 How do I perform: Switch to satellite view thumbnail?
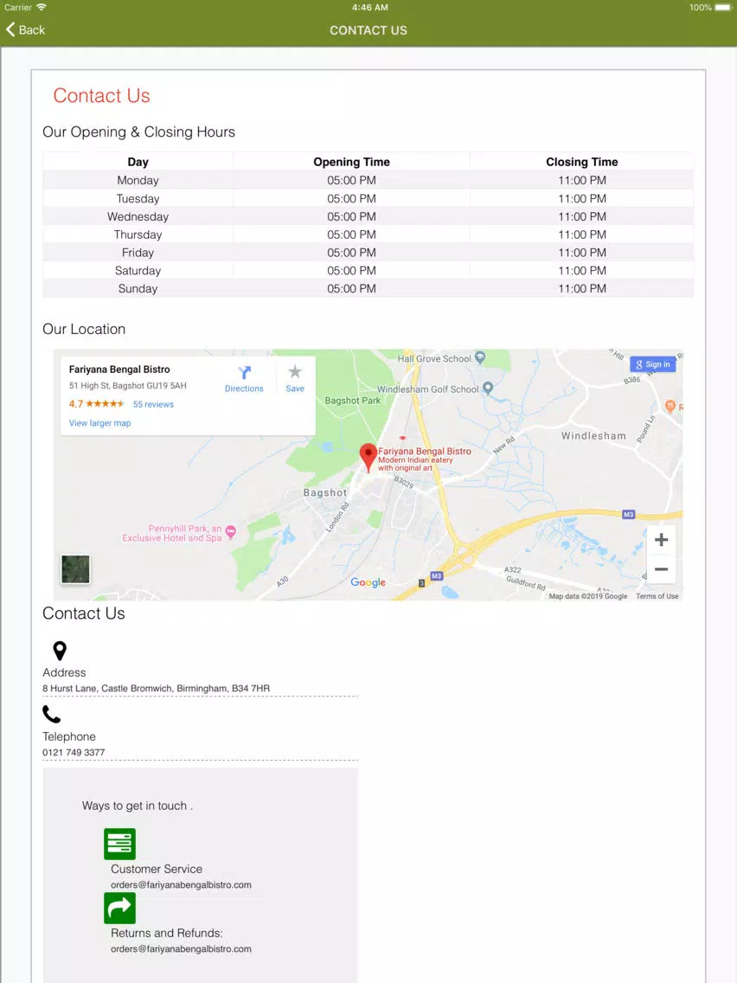76,569
